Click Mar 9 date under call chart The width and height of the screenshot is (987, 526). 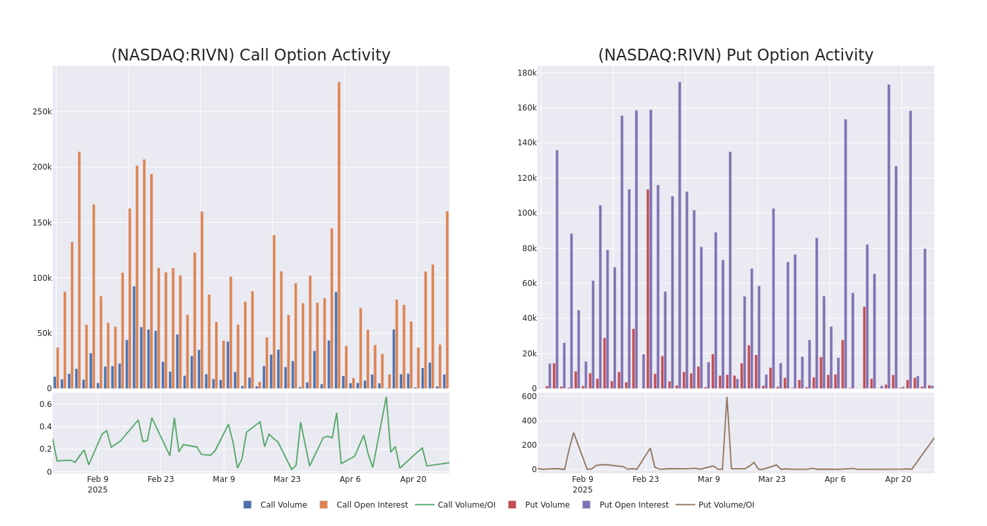224,479
